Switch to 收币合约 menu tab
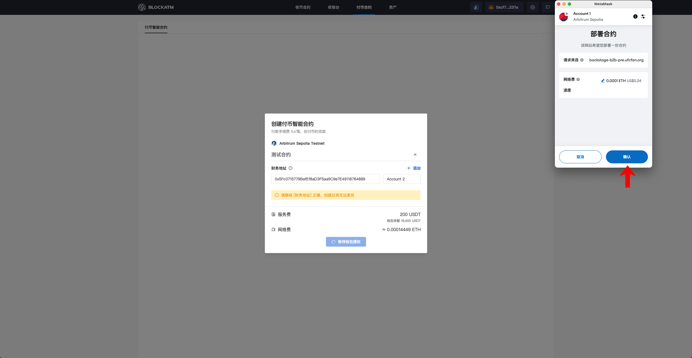The image size is (692, 358). pos(303,7)
